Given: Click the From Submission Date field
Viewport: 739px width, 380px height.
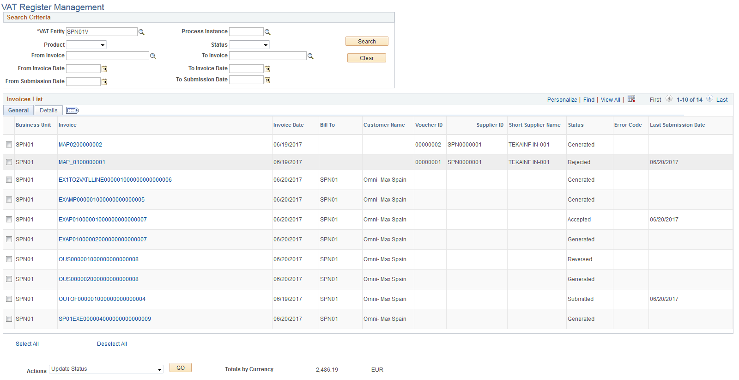Looking at the screenshot, I should tap(83, 81).
